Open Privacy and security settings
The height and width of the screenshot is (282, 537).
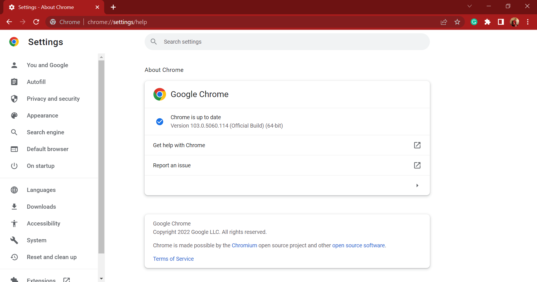[x=53, y=99]
